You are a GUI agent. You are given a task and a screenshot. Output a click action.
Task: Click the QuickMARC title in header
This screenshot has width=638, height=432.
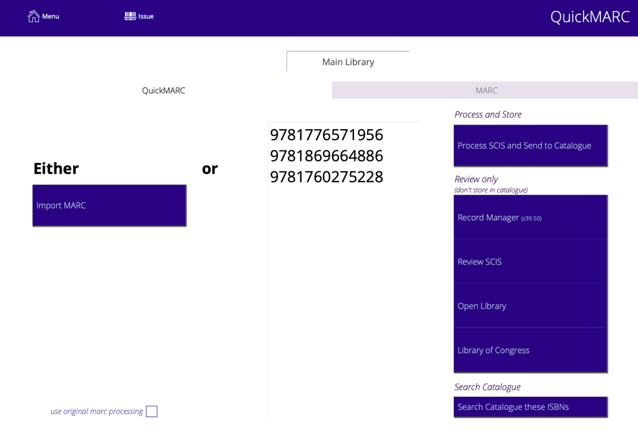click(589, 17)
